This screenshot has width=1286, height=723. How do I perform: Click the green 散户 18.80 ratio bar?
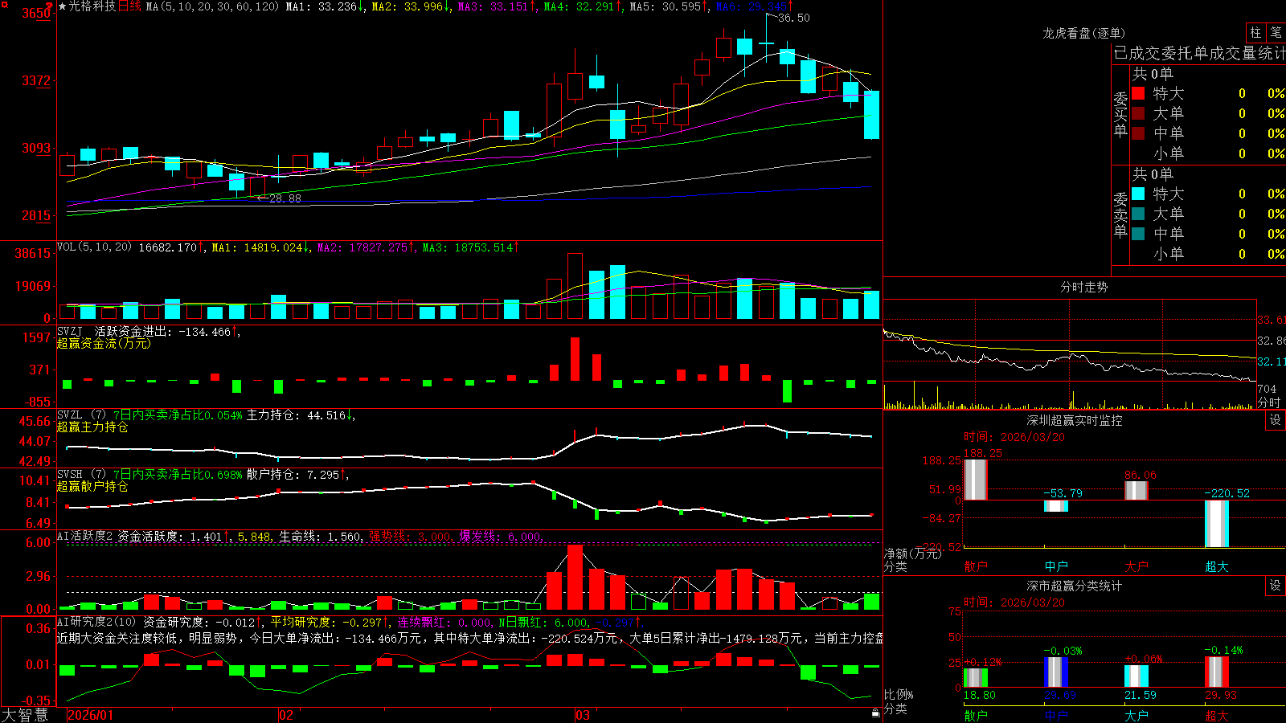[976, 677]
